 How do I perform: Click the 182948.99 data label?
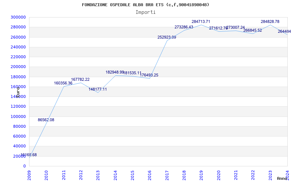[x=115, y=72]
